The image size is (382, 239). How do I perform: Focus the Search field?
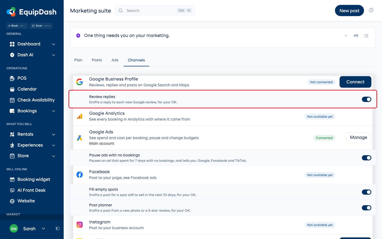coord(155,11)
